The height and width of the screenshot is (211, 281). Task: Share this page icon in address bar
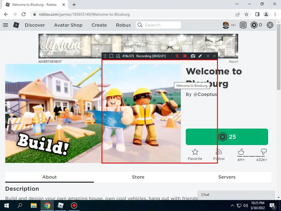(238, 14)
